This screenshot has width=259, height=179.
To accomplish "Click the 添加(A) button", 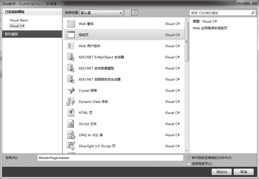I will pyautogui.click(x=222, y=172).
